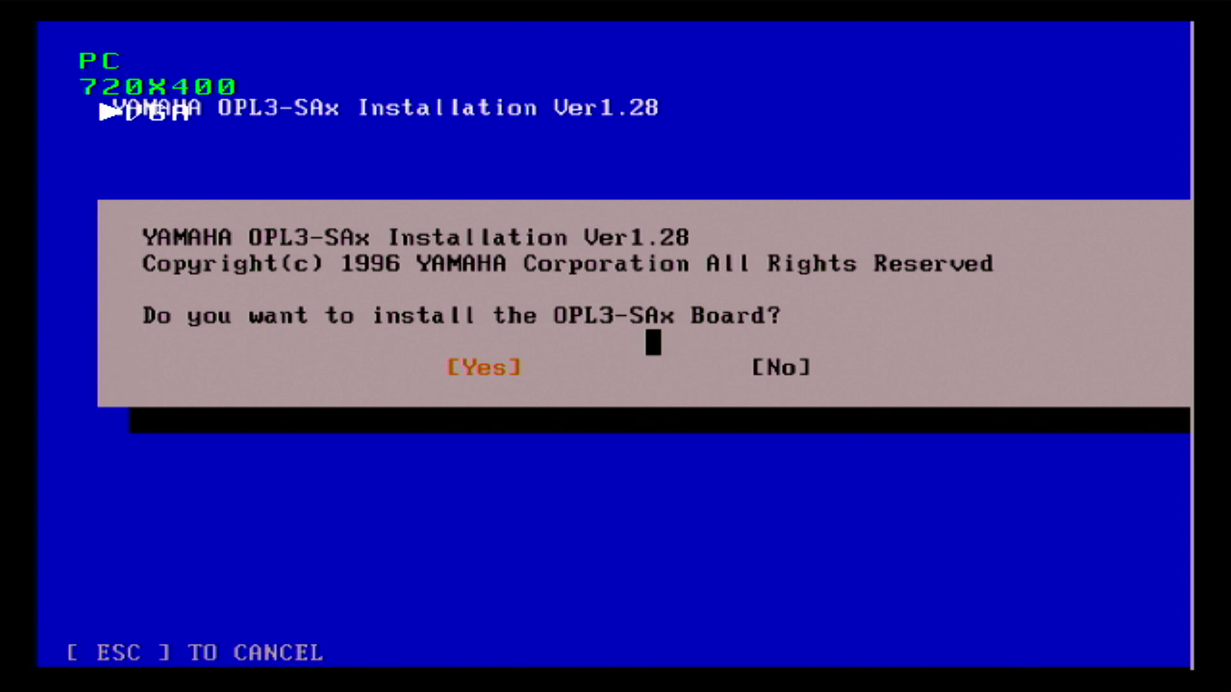
Task: Click the black shadow bar under dialog
Action: click(x=660, y=420)
